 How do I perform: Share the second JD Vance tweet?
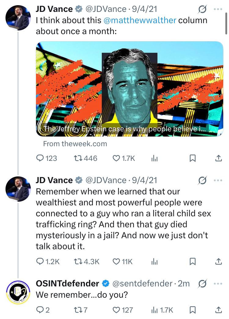tap(218, 261)
